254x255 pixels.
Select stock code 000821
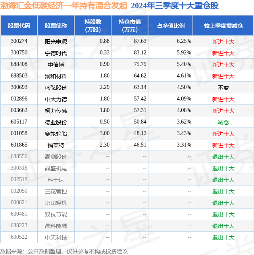[x=19, y=203]
